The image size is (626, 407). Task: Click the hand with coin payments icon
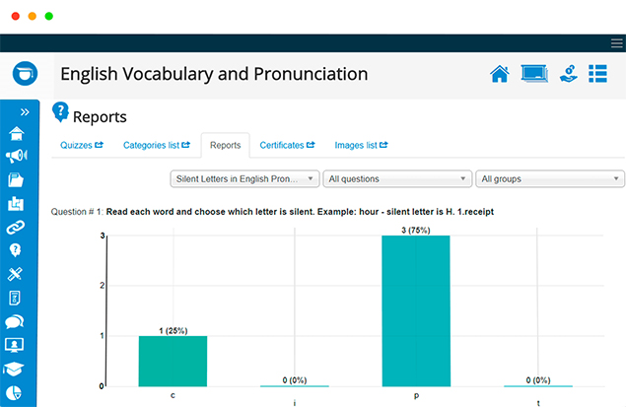click(x=569, y=74)
